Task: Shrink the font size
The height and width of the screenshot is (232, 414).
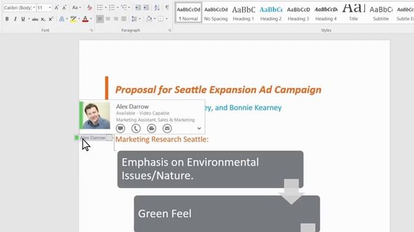Action: [x=64, y=8]
